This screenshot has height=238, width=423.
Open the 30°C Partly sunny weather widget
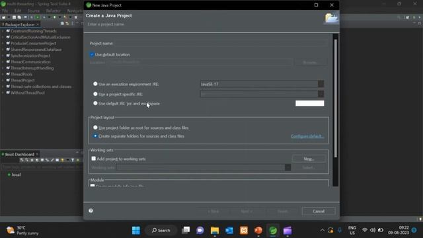(22, 230)
